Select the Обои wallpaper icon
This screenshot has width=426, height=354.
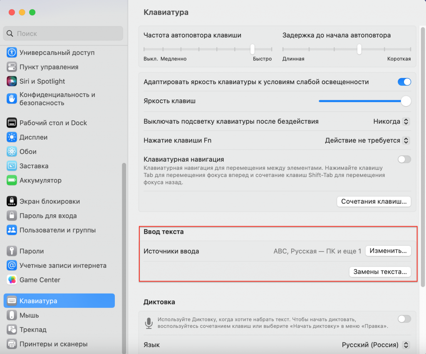[x=11, y=152]
